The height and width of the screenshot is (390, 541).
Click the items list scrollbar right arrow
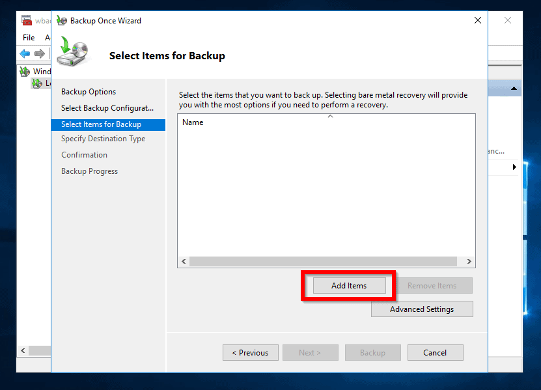(x=469, y=261)
